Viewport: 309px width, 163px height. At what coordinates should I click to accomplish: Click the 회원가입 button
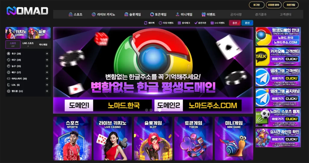point(291,5)
